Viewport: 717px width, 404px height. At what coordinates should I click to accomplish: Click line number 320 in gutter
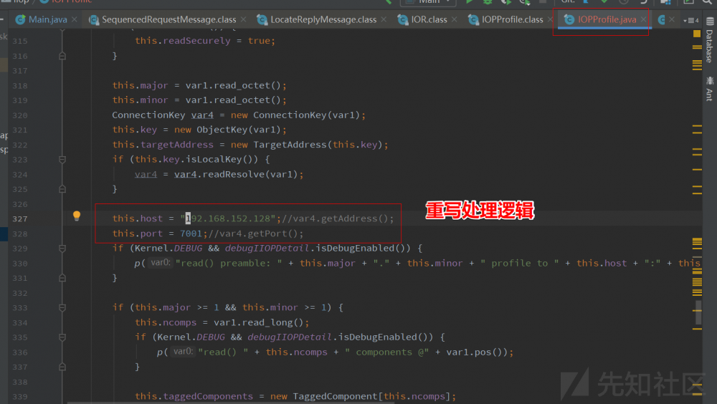pos(19,115)
